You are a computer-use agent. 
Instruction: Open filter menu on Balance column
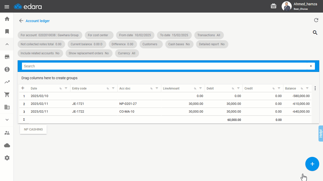click(307, 88)
